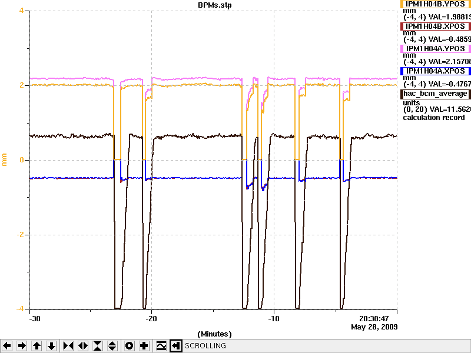
Task: Click the waveform graph icon
Action: click(x=161, y=346)
